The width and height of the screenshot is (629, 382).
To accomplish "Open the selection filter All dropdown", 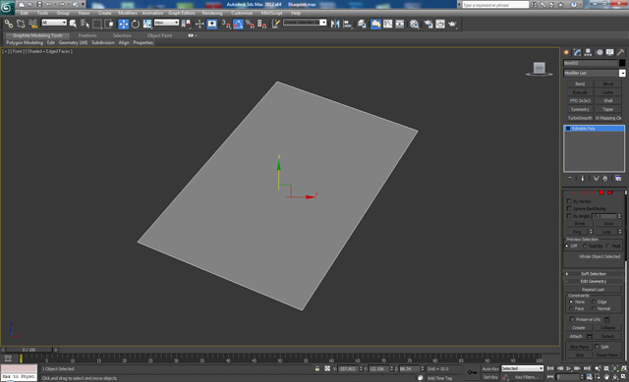I will (54, 23).
